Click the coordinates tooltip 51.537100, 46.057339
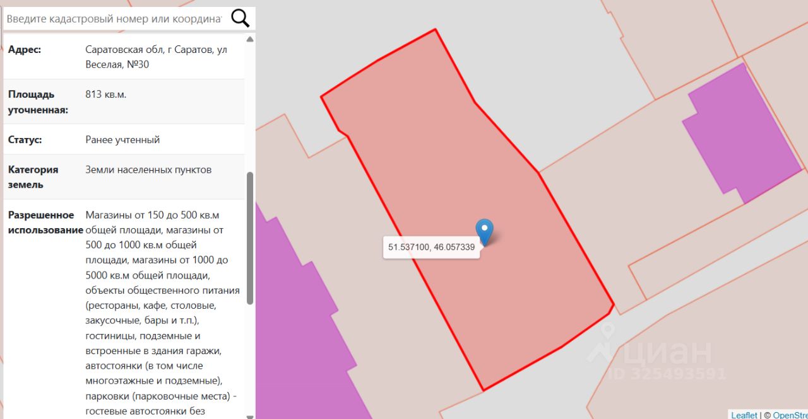This screenshot has width=808, height=419. pyautogui.click(x=431, y=247)
